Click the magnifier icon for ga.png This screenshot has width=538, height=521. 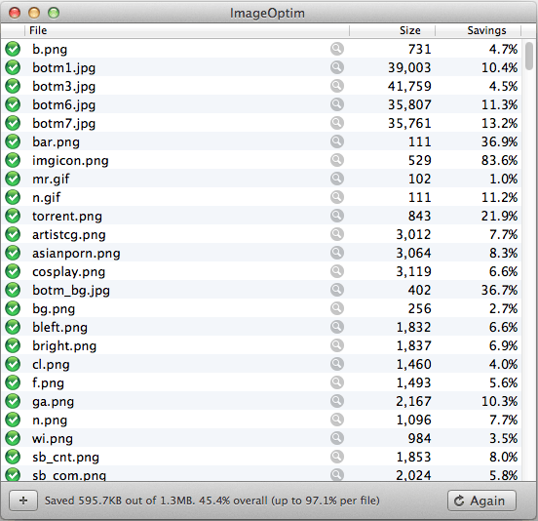click(x=337, y=401)
